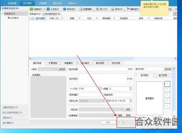Open the 上传失败的宝贝(0) sub-tab
This screenshot has height=133, width=182.
coord(52,14)
